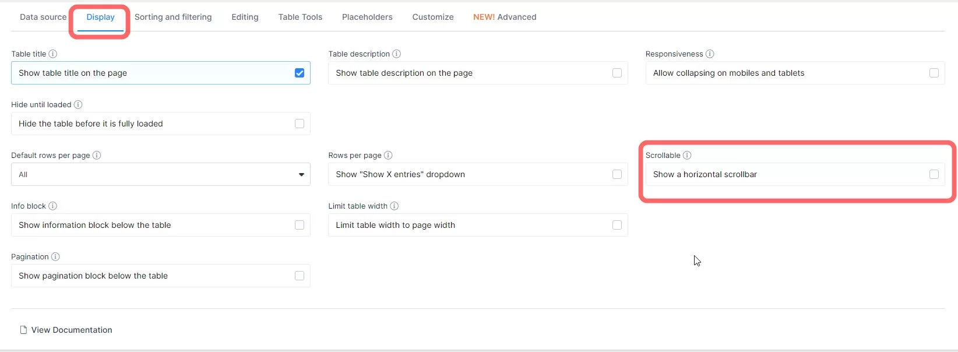Click info icon next to Limit table width
This screenshot has width=958, height=352.
pyautogui.click(x=395, y=206)
